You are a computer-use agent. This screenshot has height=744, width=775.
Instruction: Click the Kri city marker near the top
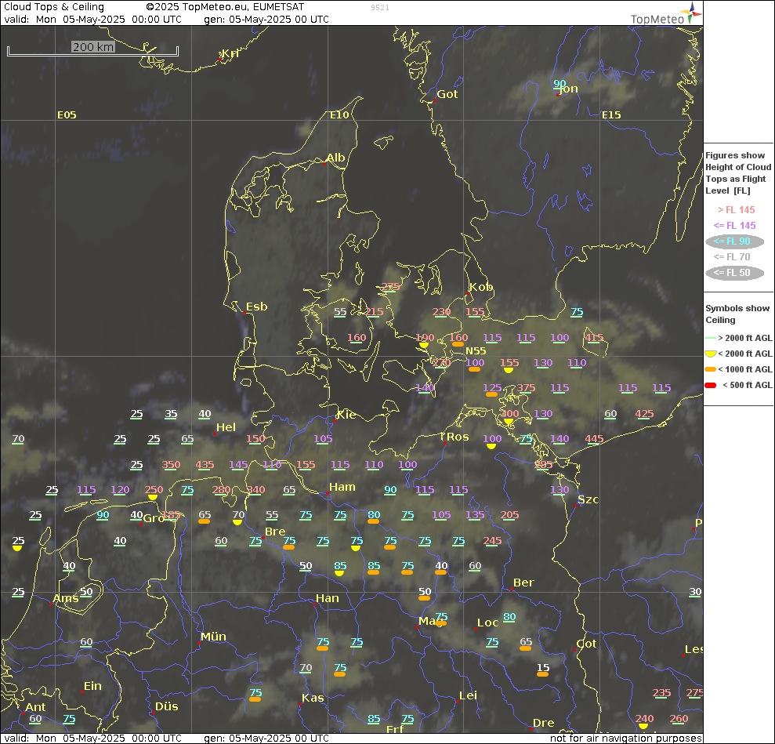click(220, 60)
